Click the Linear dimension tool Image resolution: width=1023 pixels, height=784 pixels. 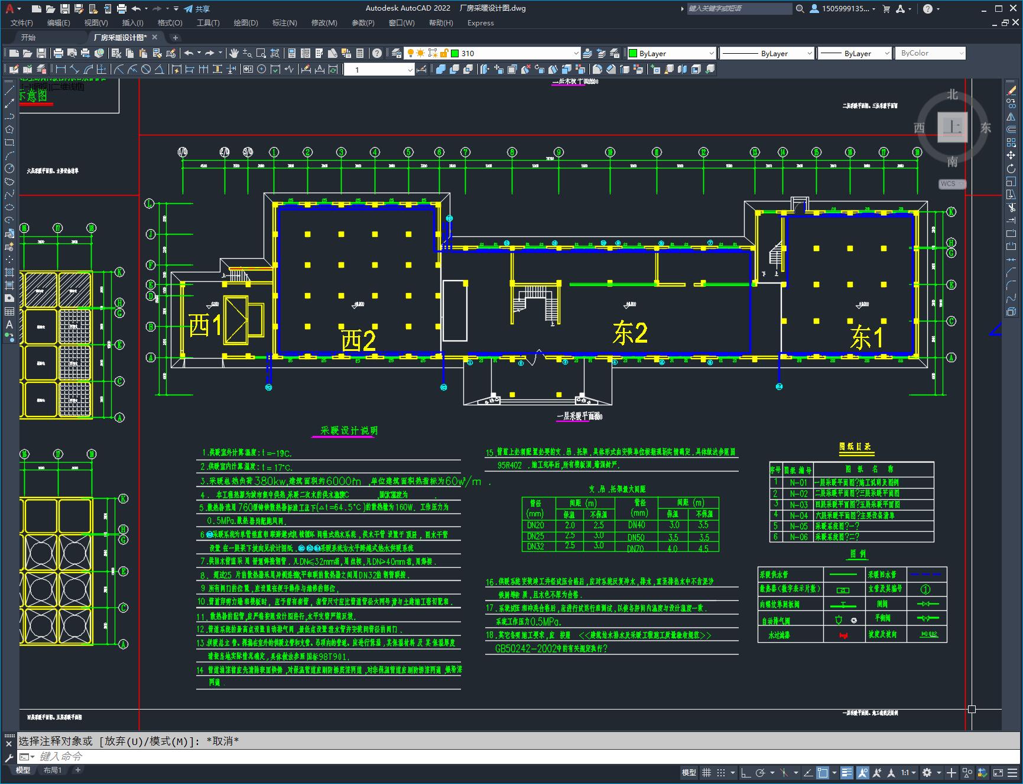tap(61, 70)
